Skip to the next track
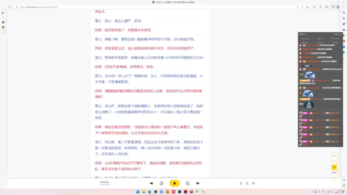This screenshot has width=347, height=195. tap(198, 183)
